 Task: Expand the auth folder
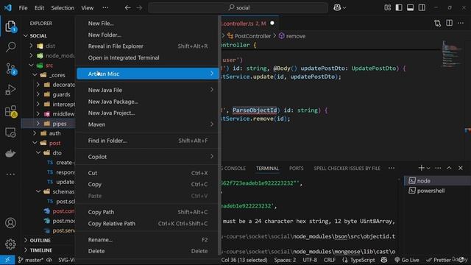tap(35, 133)
